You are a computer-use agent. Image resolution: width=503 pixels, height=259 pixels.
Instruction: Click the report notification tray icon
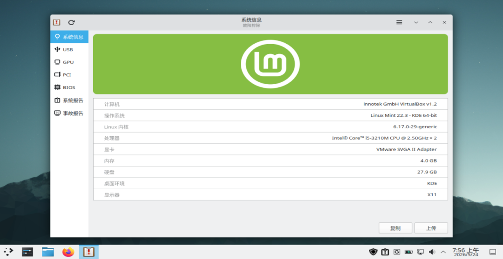pyautogui.click(x=385, y=252)
